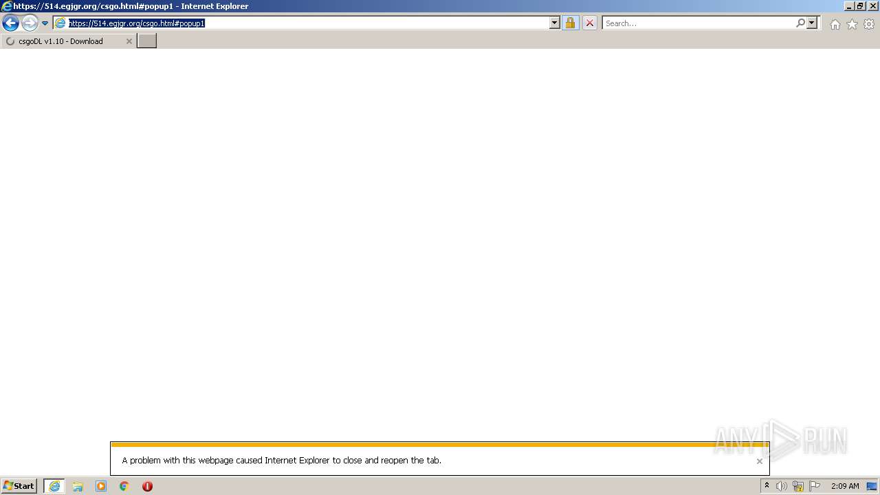Dismiss the tab recovery notification bar
Viewport: 880px width, 495px height.
pyautogui.click(x=759, y=461)
